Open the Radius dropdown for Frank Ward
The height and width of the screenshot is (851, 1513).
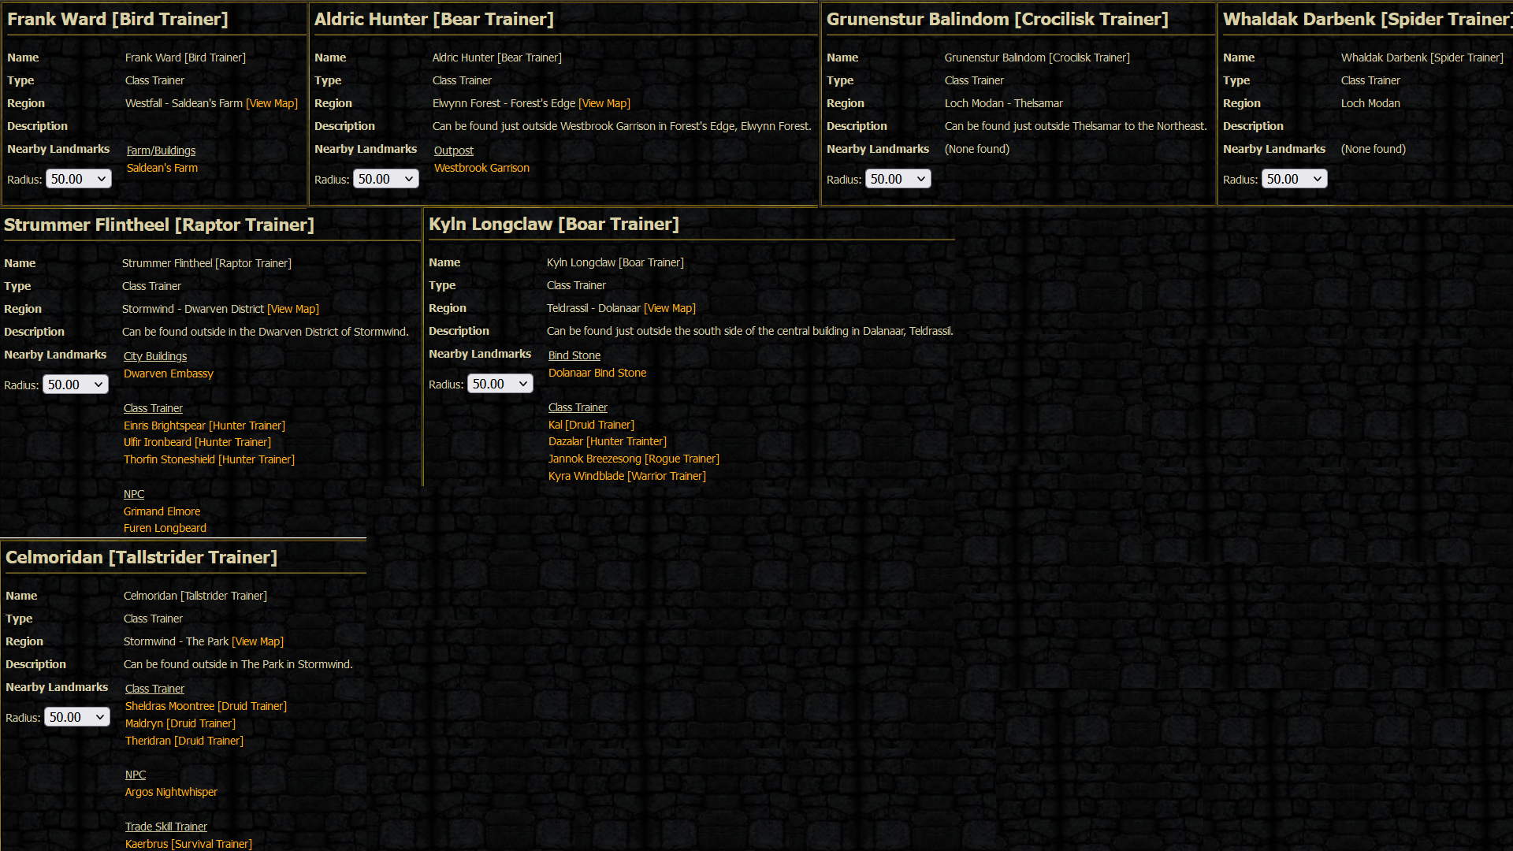pos(78,178)
